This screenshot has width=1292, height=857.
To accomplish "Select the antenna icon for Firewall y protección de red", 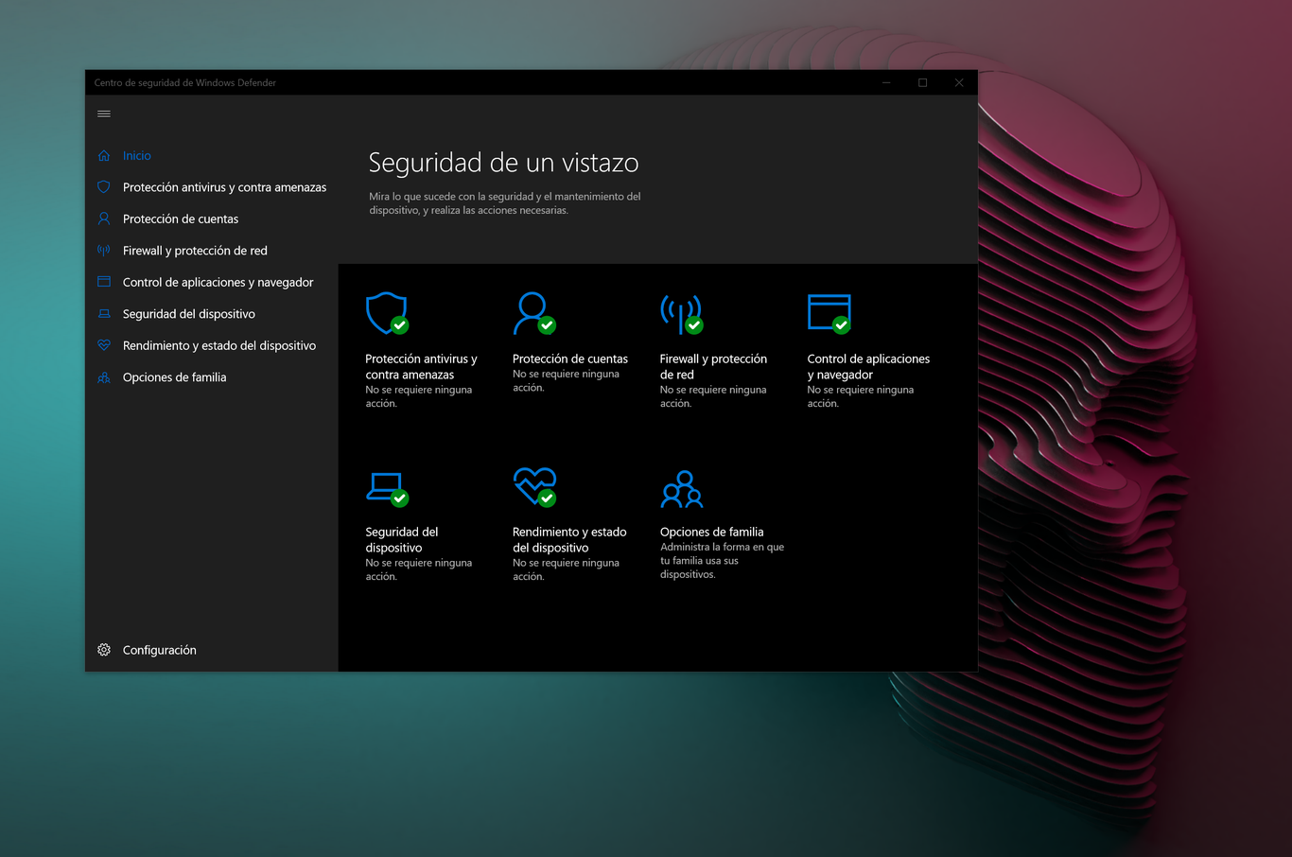I will [x=681, y=314].
